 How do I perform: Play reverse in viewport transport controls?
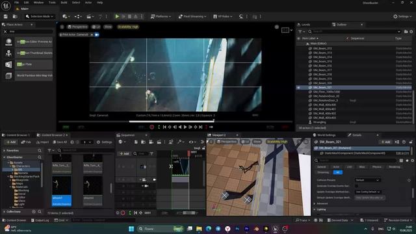[x=180, y=127]
